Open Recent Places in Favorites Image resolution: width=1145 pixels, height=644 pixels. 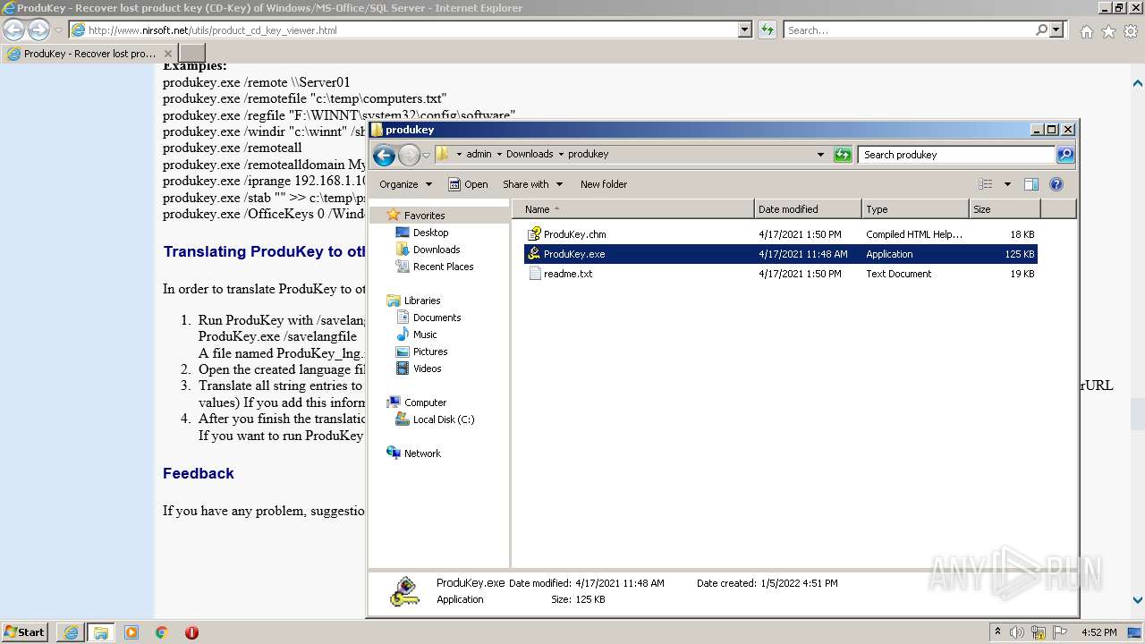click(443, 267)
